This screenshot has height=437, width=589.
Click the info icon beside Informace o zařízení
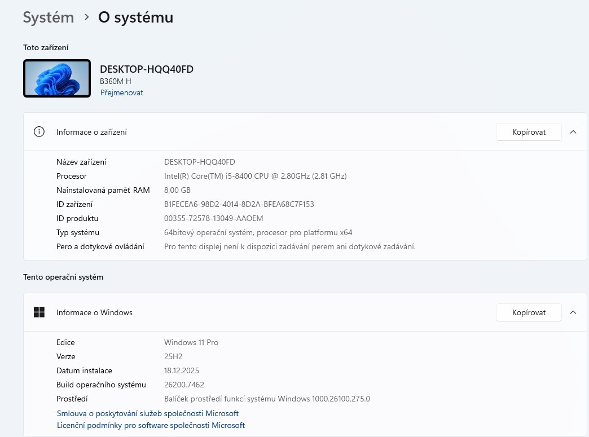coord(39,131)
